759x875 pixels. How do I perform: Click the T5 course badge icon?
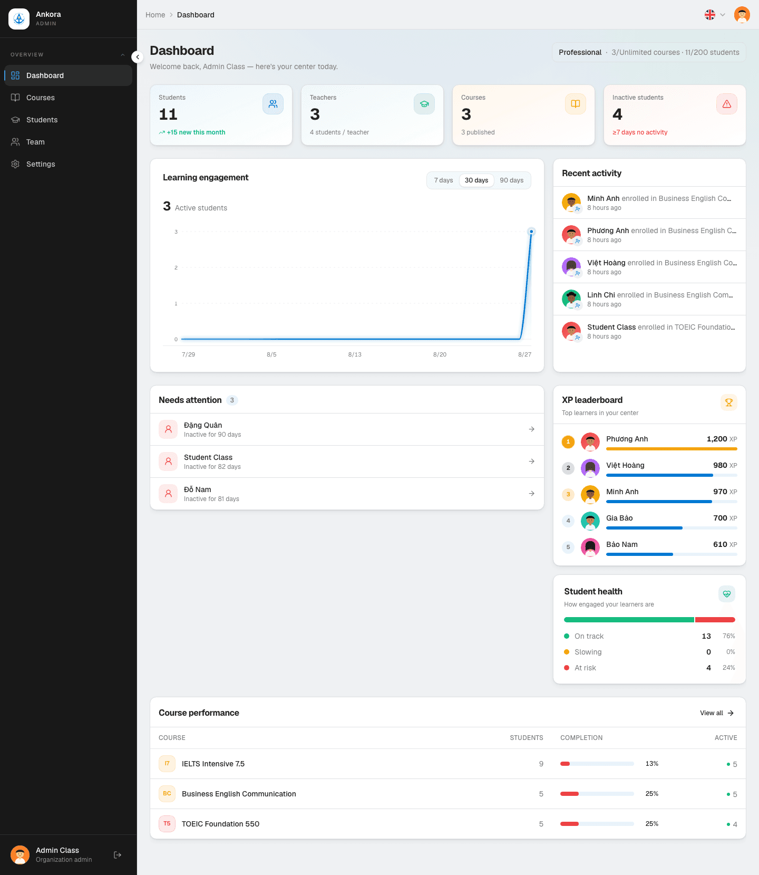167,824
